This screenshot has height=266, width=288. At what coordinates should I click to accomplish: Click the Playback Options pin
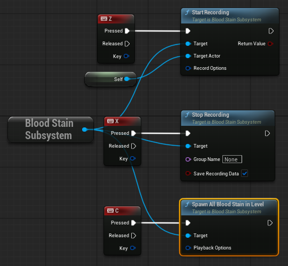click(x=188, y=248)
